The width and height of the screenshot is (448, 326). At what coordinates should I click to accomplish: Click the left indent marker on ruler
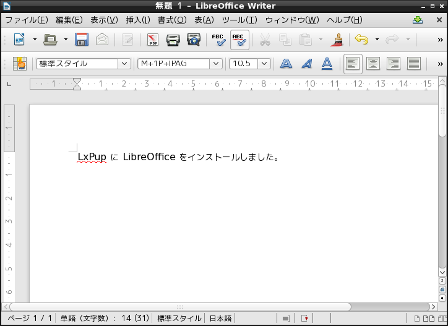pyautogui.click(x=77, y=87)
